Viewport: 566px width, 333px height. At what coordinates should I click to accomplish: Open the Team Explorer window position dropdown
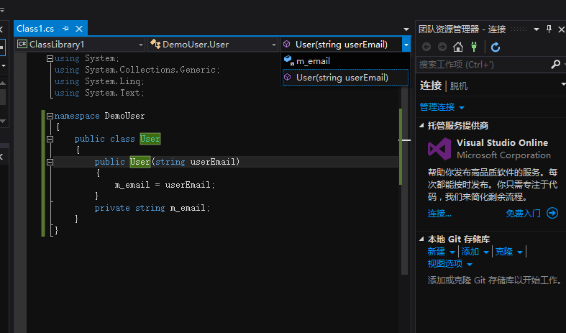537,29
